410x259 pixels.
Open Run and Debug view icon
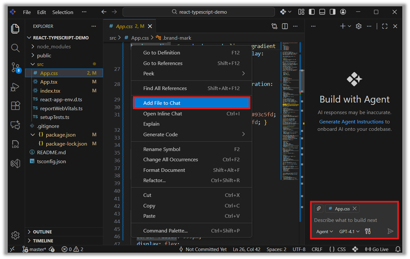pos(15,87)
